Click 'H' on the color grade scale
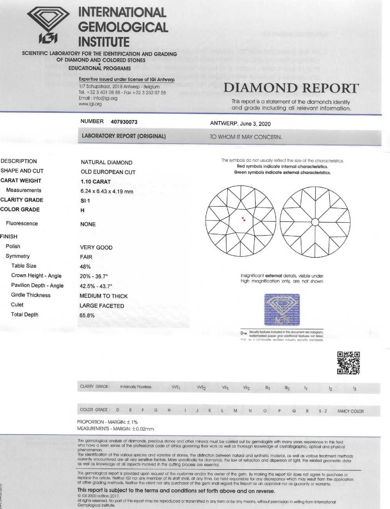The height and width of the screenshot is (509, 390). click(169, 410)
